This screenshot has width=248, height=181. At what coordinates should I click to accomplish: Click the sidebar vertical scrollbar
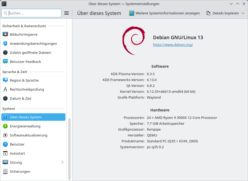[x=69, y=149]
